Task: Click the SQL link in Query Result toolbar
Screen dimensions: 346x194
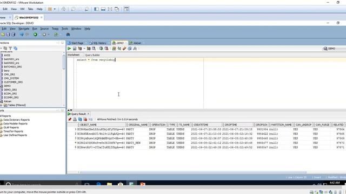Action: 90,119
